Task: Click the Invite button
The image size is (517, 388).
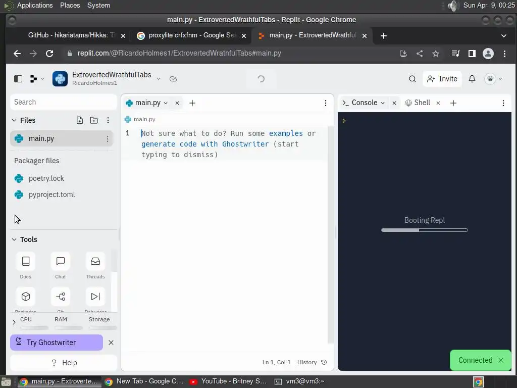Action: pos(442,79)
